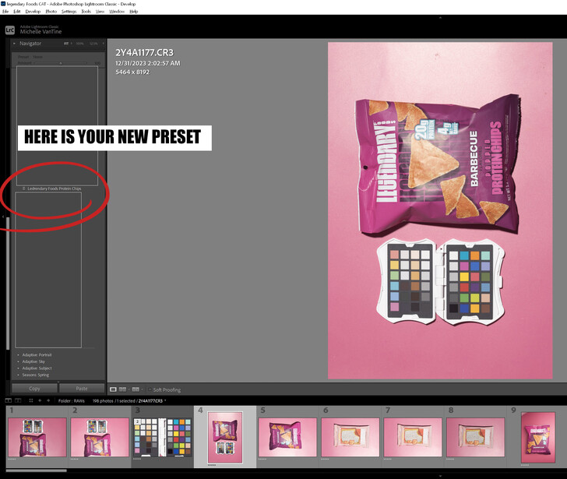The height and width of the screenshot is (479, 567).
Task: Select Ledendary Foods Protein Chips preset
Action: [55, 188]
